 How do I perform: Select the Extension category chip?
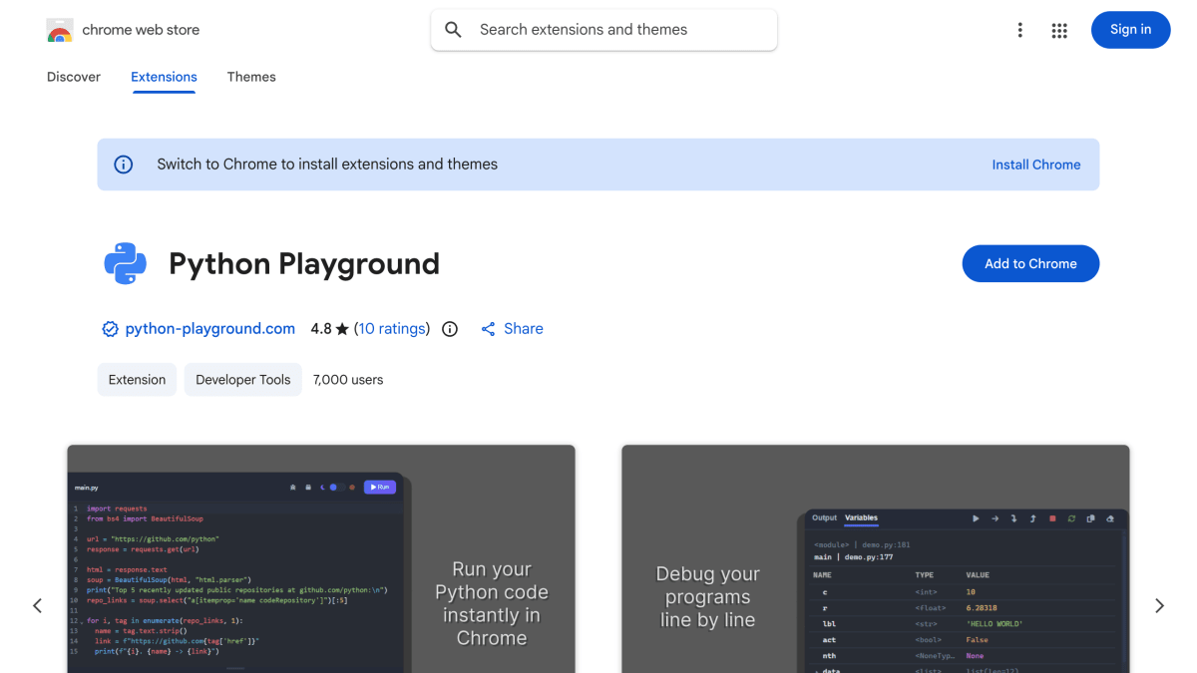click(x=137, y=380)
